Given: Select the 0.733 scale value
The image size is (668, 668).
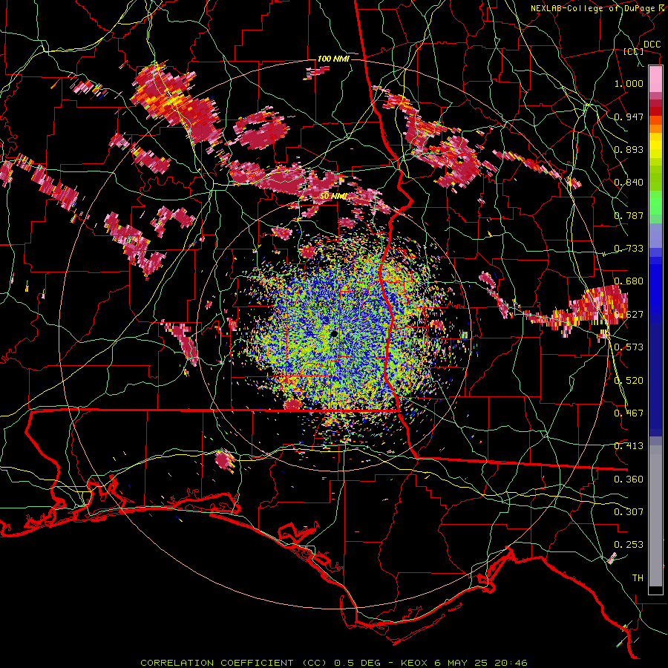Looking at the screenshot, I should [629, 249].
